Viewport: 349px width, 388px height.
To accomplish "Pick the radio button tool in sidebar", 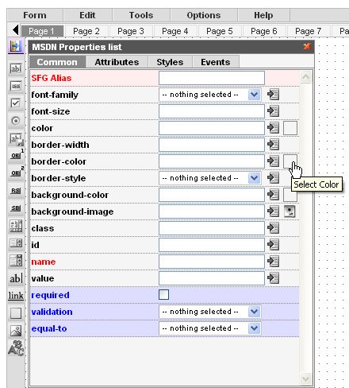I will click(16, 121).
